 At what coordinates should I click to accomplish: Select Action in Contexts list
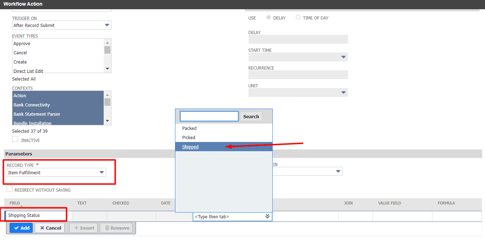coord(58,96)
